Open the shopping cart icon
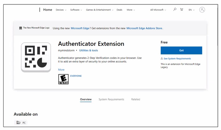Image resolution: width=221 pixels, height=130 pixels. [x=181, y=10]
